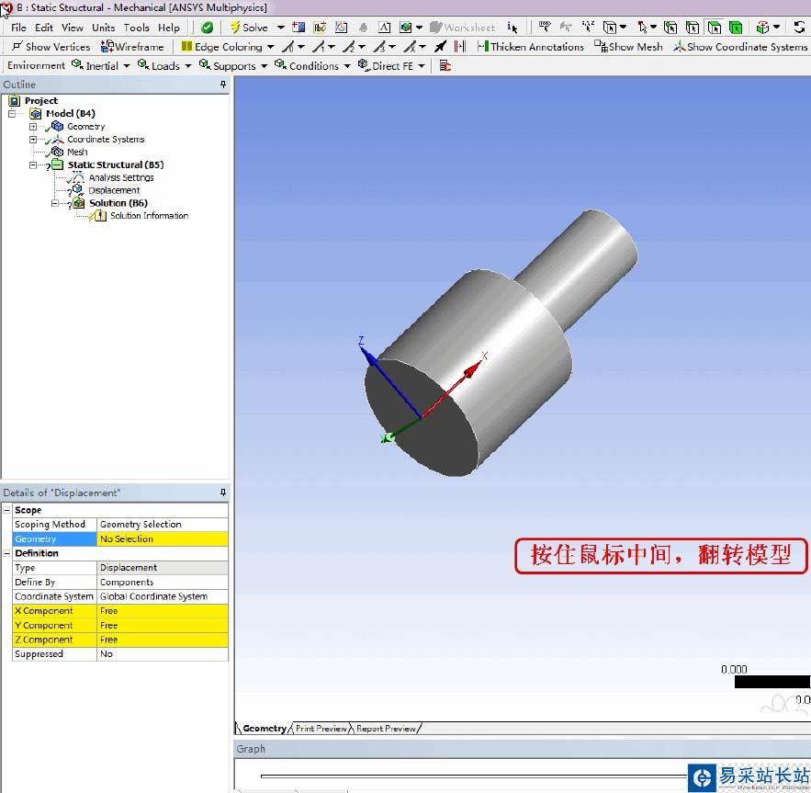The image size is (811, 793).
Task: Expand the Coordinate Systems tree node
Action: (33, 140)
